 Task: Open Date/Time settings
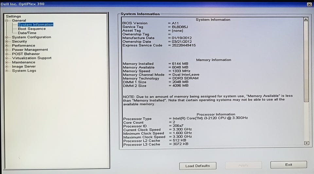27,33
